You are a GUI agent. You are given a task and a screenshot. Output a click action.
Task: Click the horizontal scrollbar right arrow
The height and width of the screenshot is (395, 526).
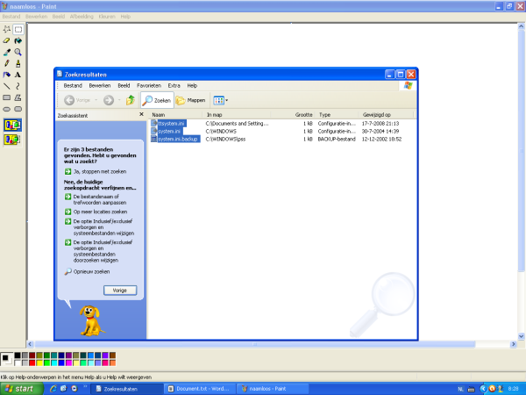513,344
